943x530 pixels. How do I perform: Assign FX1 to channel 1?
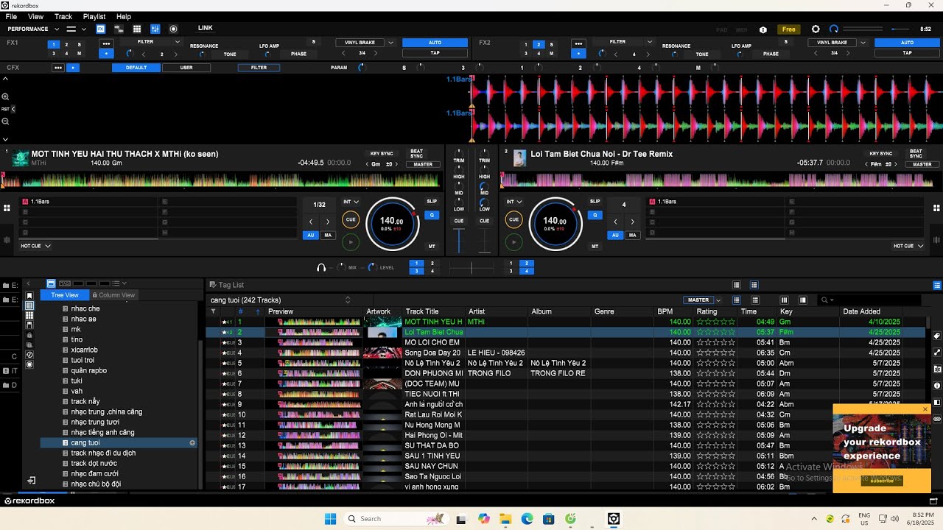pos(54,44)
